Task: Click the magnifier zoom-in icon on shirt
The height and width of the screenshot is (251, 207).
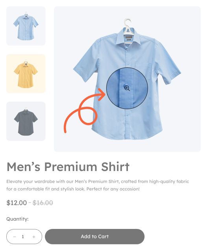Action: (x=127, y=88)
